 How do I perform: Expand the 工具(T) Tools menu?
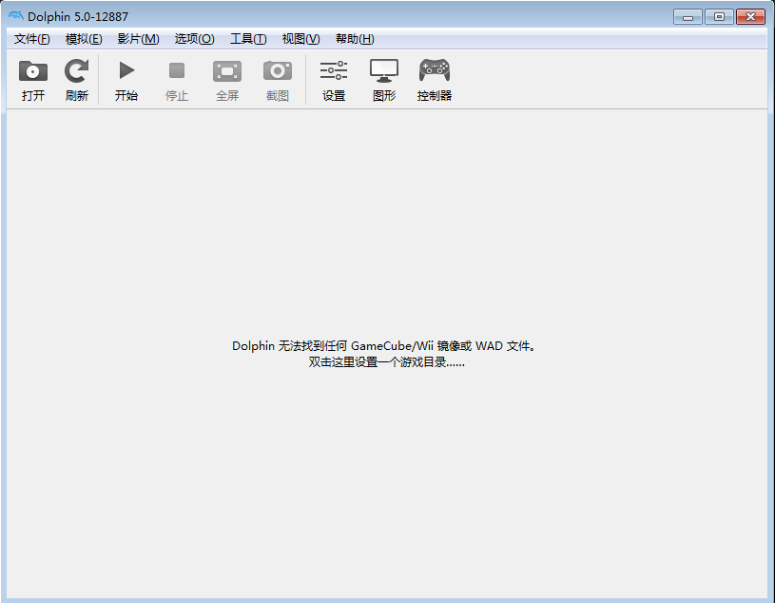[248, 39]
